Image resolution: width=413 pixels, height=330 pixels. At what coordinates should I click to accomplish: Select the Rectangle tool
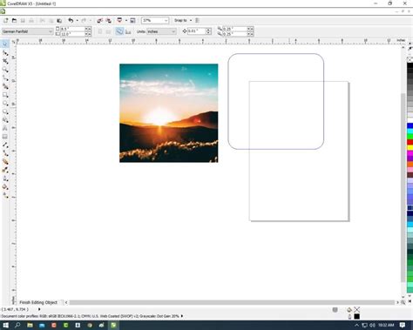tap(5, 95)
